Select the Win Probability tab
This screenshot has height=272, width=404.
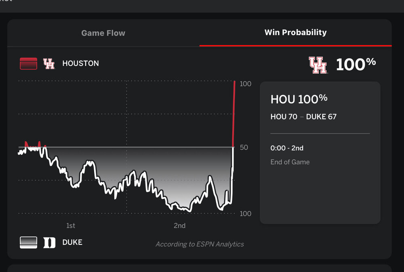pyautogui.click(x=295, y=32)
